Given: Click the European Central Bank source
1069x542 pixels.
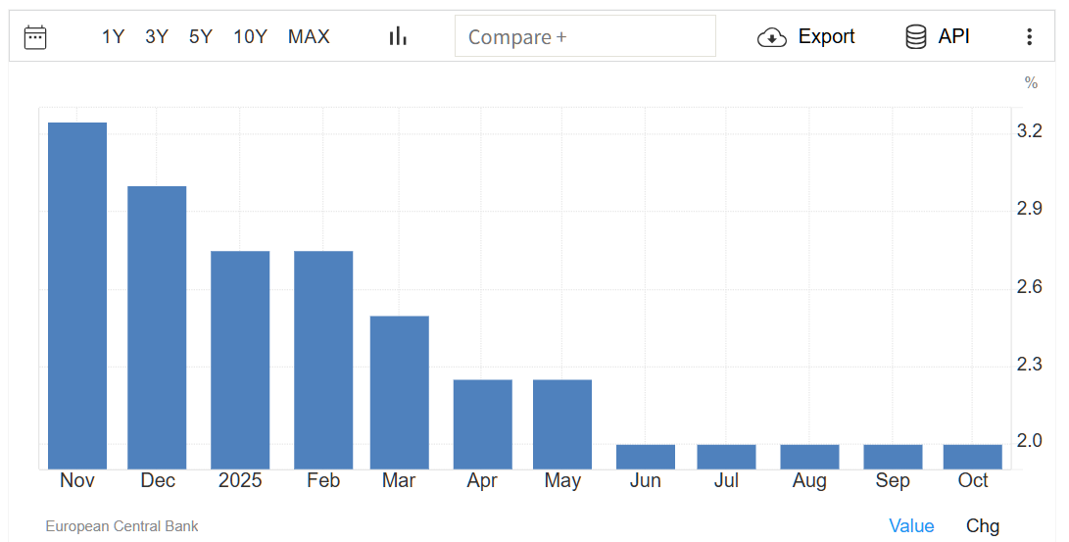Looking at the screenshot, I should 121,526.
